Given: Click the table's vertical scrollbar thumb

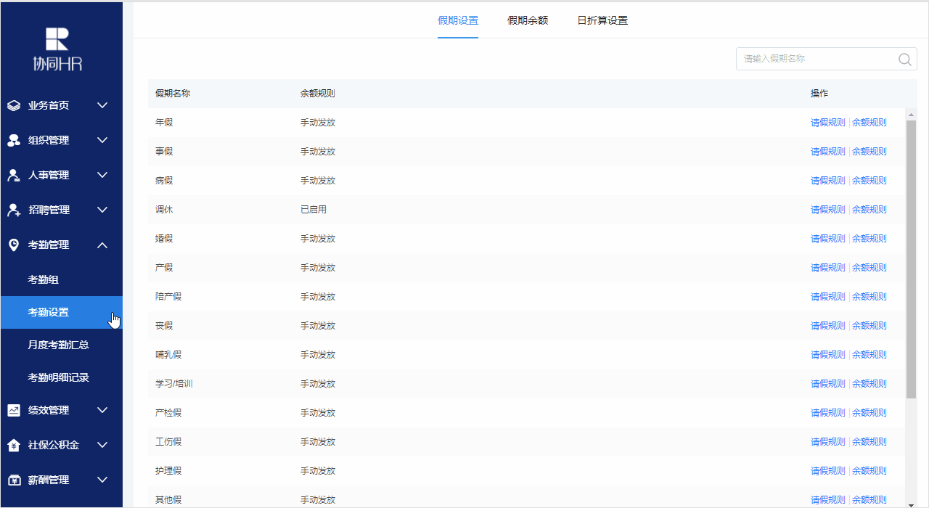Looking at the screenshot, I should 912,259.
